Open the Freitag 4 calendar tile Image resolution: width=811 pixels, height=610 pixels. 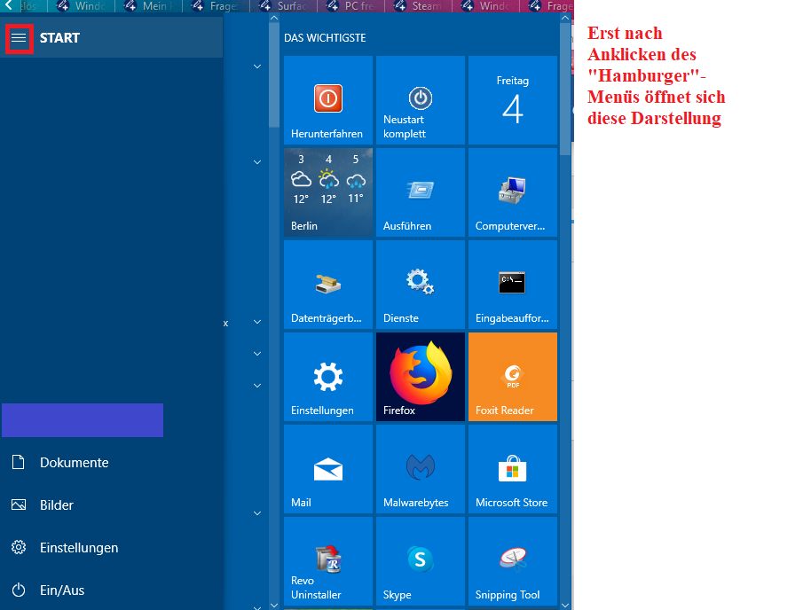click(x=513, y=100)
